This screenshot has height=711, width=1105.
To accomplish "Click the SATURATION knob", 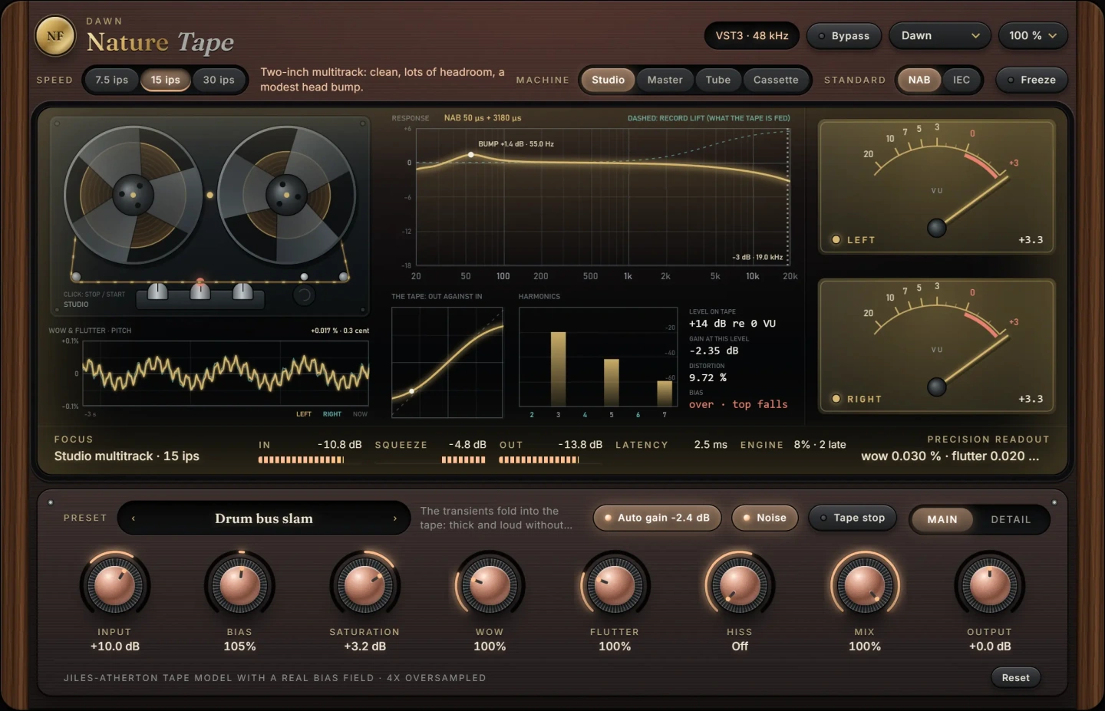I will point(364,585).
